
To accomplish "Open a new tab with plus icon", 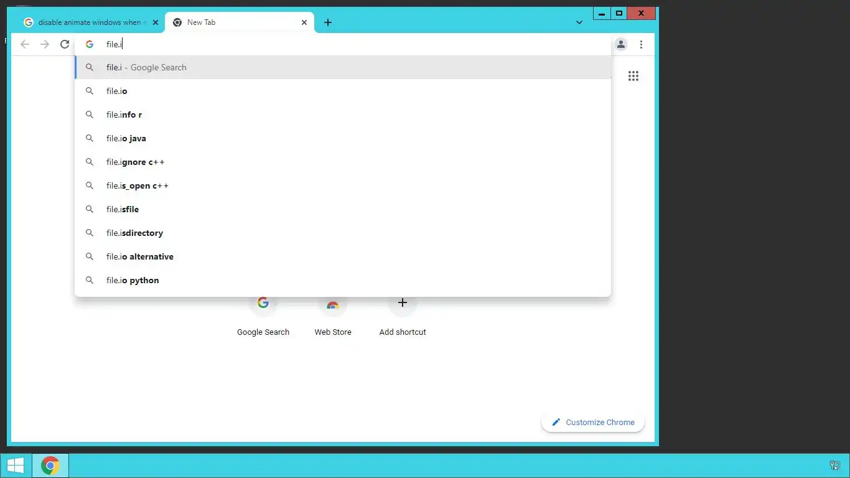I will [328, 22].
